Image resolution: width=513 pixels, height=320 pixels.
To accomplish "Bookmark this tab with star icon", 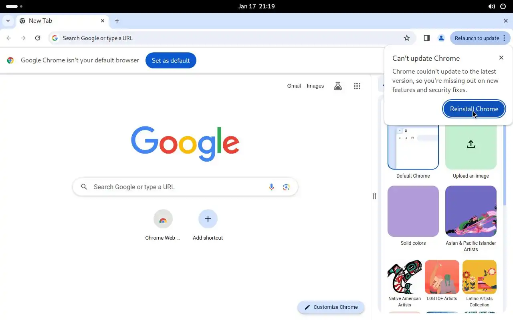I will pos(407,38).
